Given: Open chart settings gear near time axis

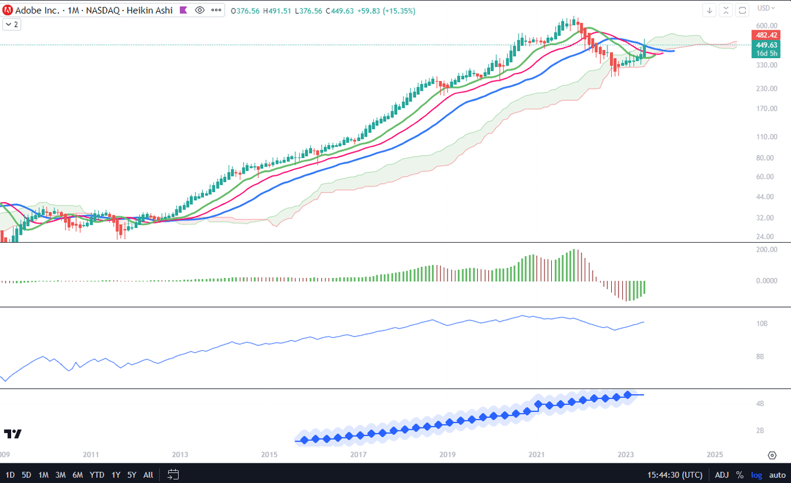Looking at the screenshot, I should point(772,455).
